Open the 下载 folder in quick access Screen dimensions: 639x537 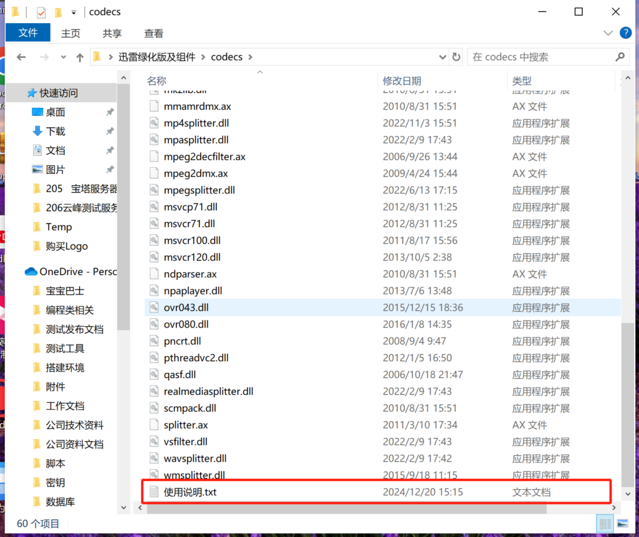coord(56,131)
